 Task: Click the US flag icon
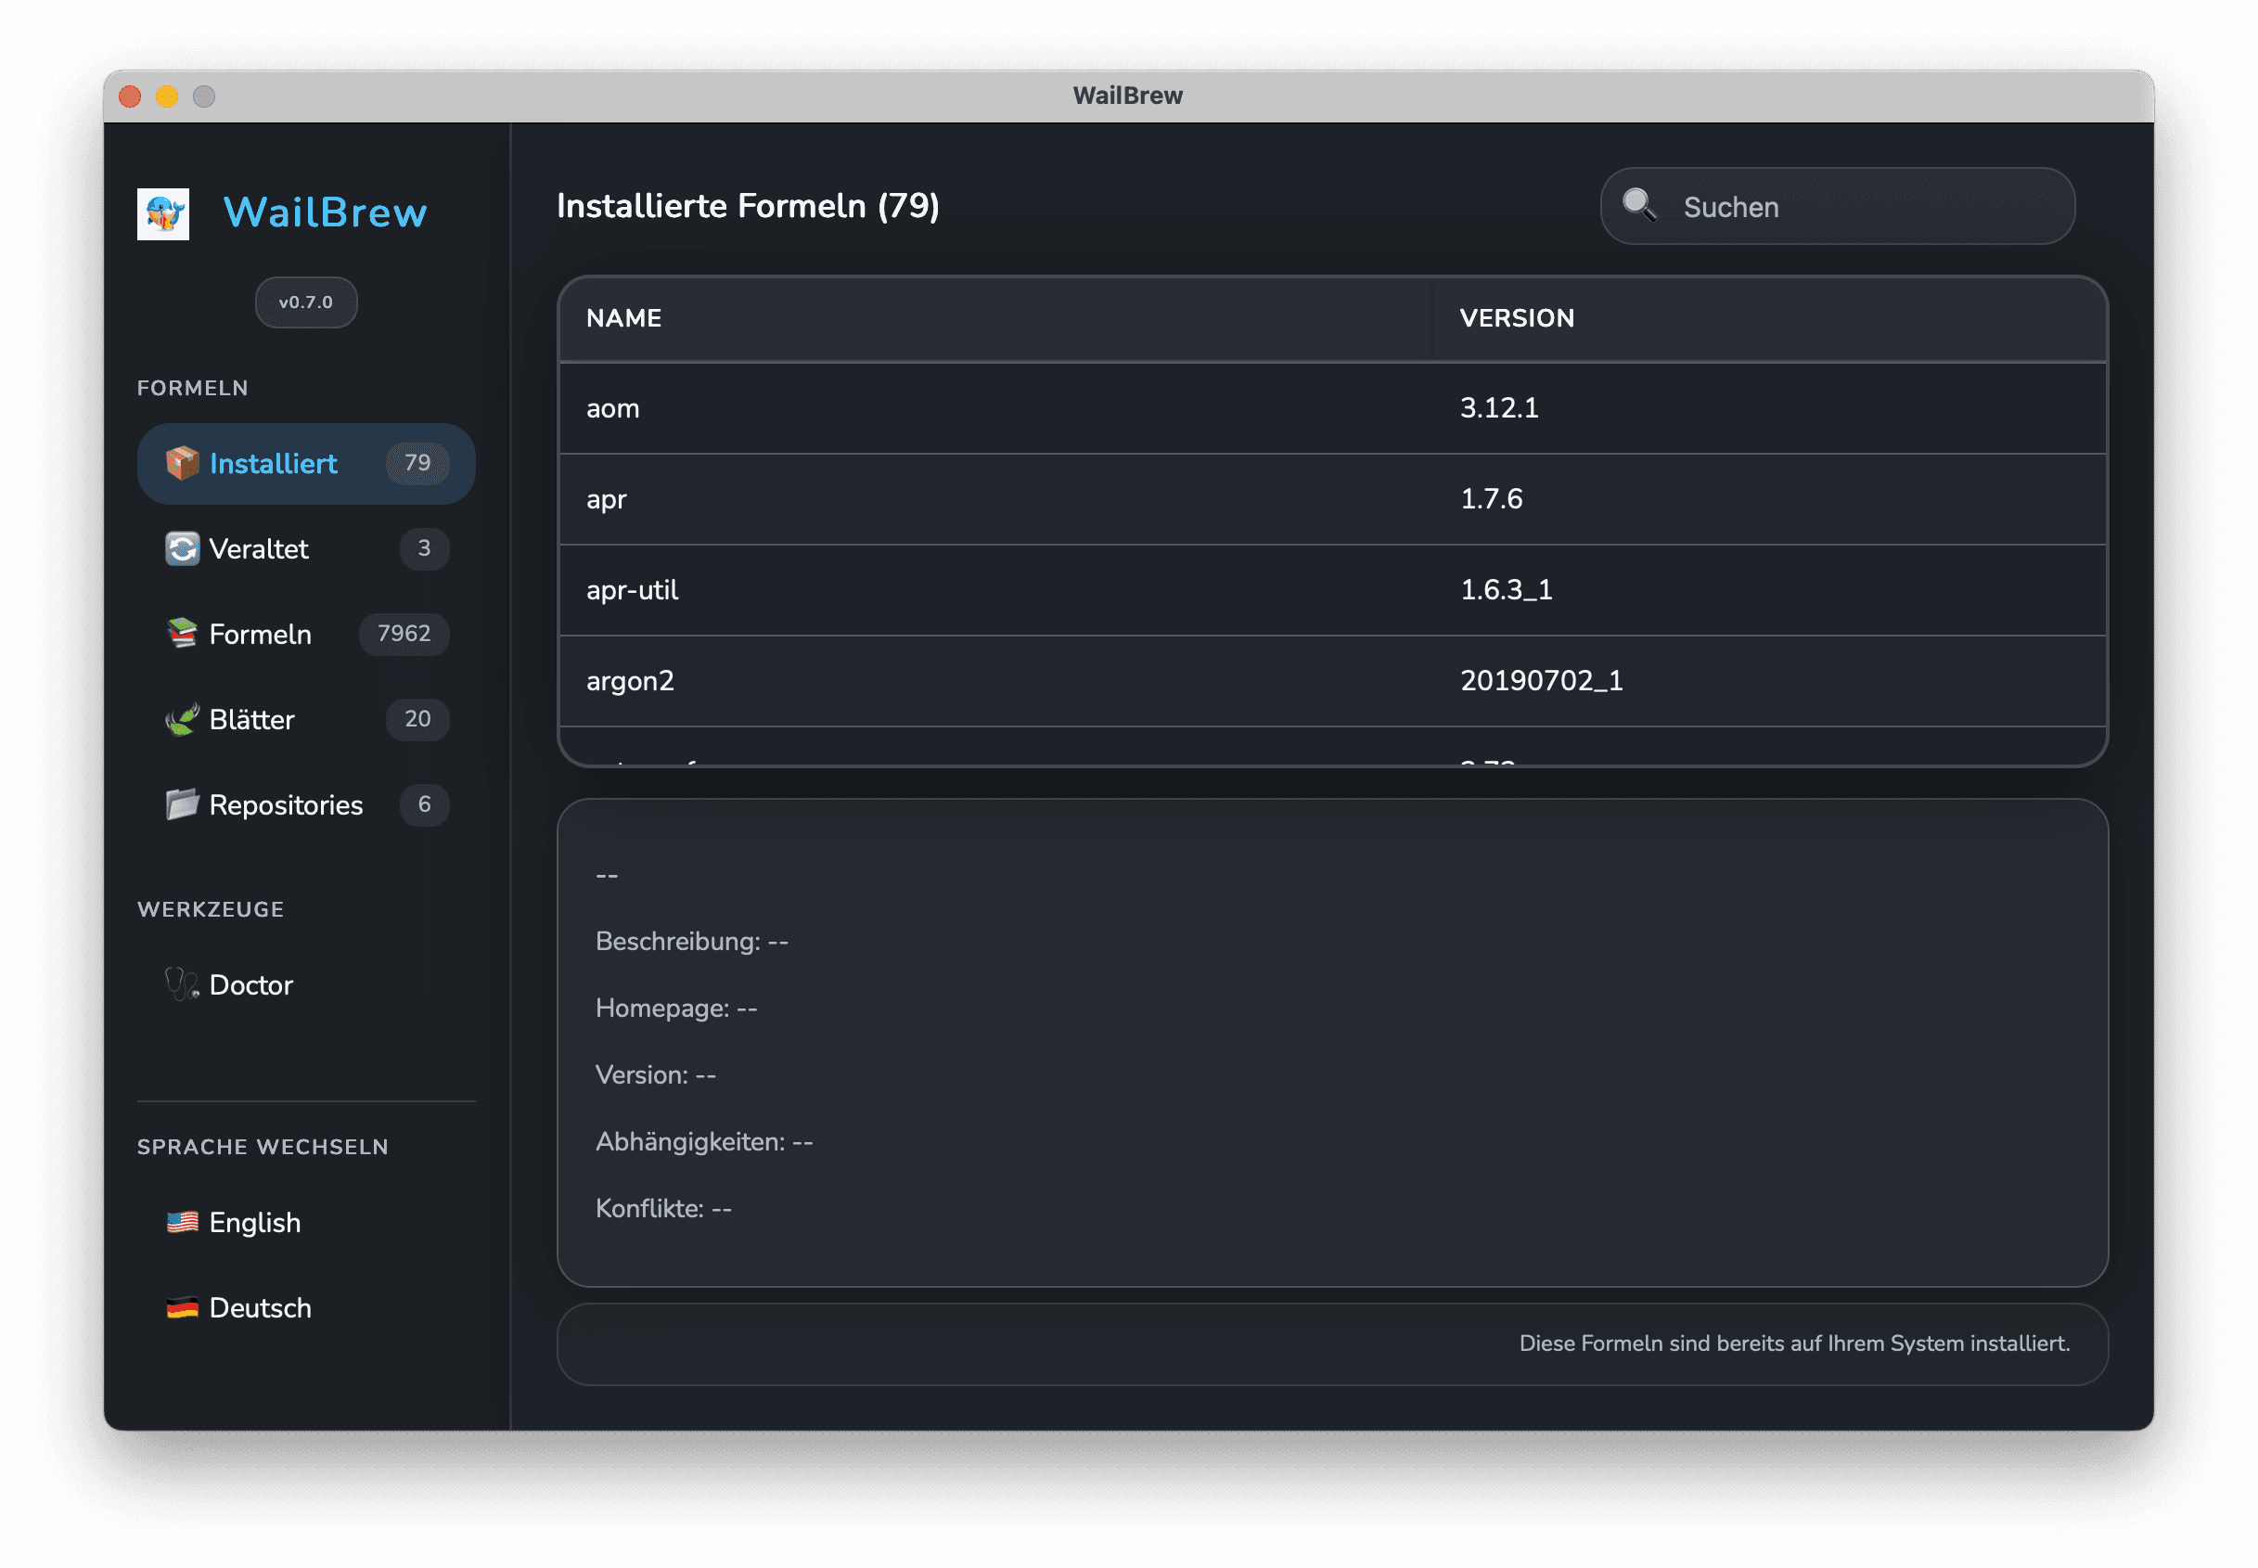182,1222
